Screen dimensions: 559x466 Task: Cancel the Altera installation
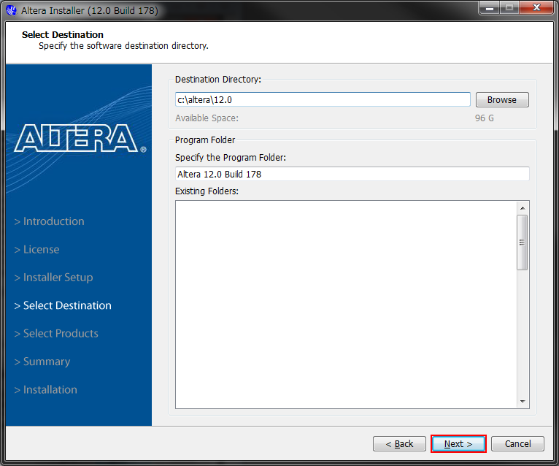pyautogui.click(x=517, y=443)
